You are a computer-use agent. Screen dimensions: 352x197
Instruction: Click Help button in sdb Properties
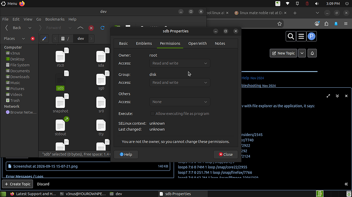point(126,154)
